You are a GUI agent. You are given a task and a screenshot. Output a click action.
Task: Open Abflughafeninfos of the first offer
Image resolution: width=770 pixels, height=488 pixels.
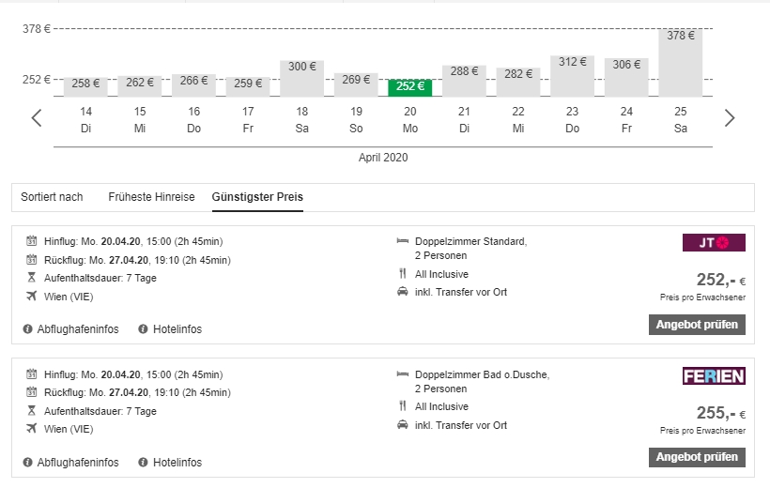pyautogui.click(x=77, y=329)
